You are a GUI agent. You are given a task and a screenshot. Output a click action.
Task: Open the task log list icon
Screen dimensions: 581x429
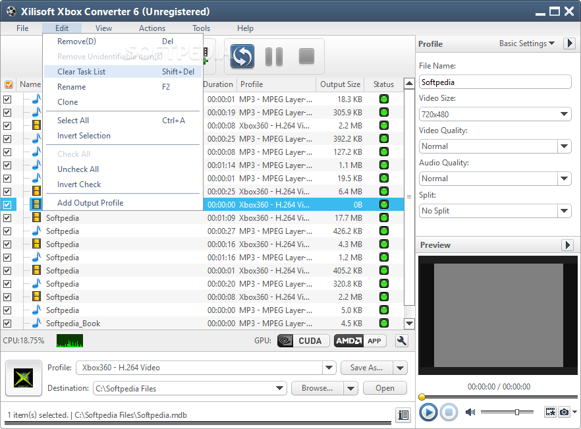point(403,415)
